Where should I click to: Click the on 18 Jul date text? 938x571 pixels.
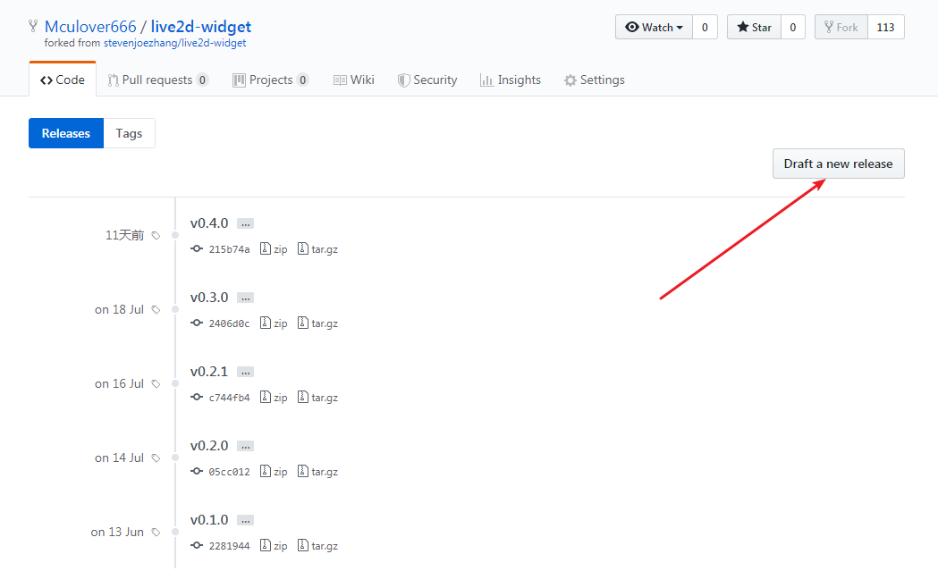[x=119, y=309]
